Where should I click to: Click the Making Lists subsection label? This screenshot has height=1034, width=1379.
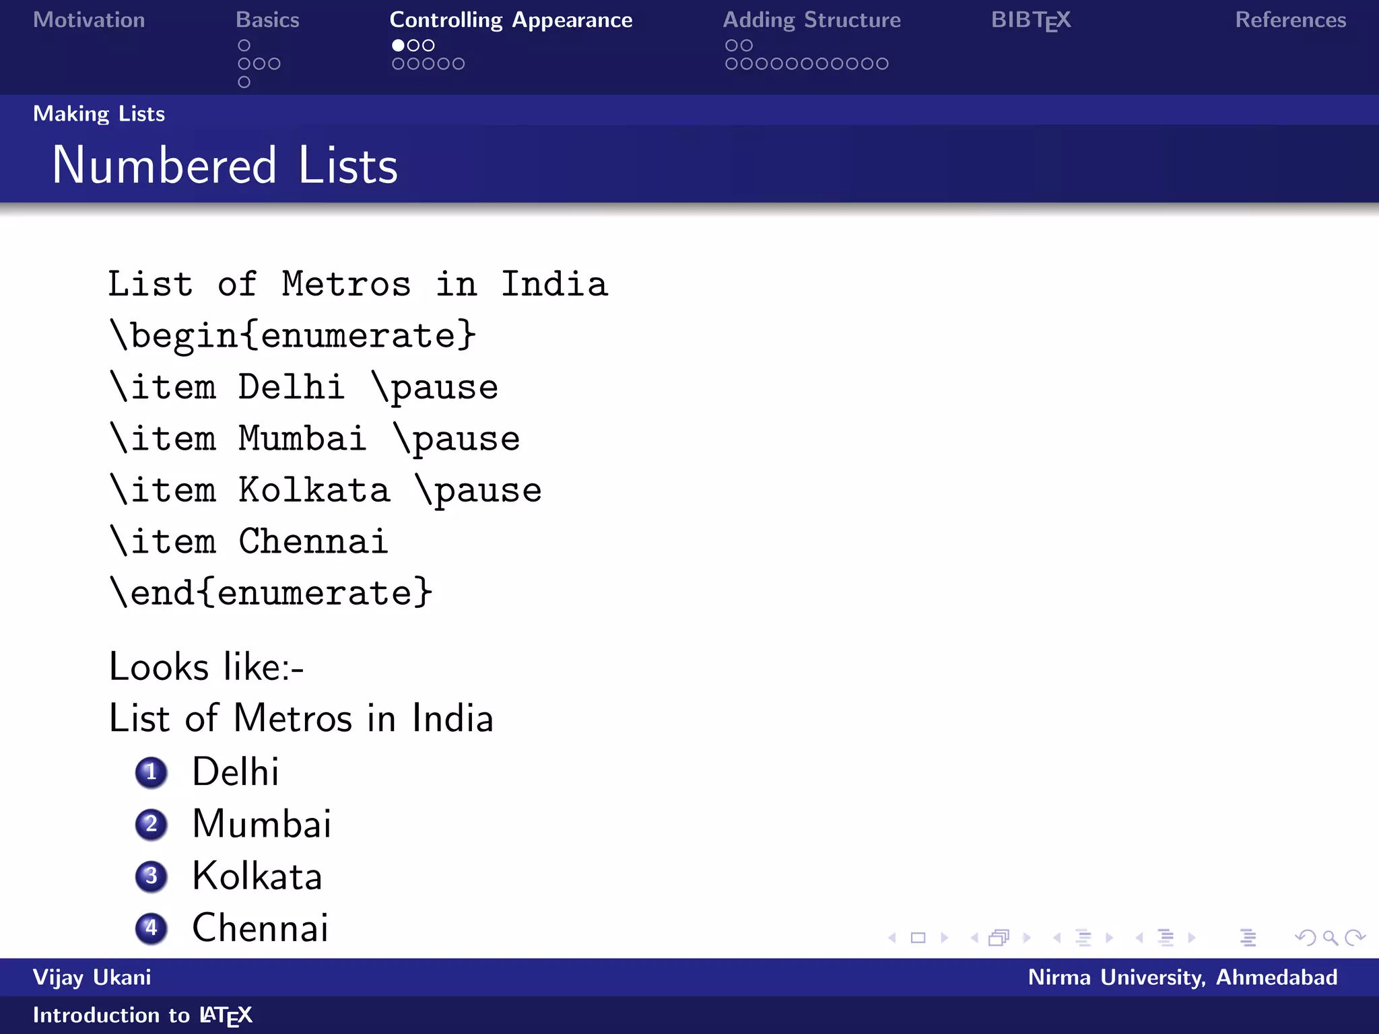click(99, 113)
